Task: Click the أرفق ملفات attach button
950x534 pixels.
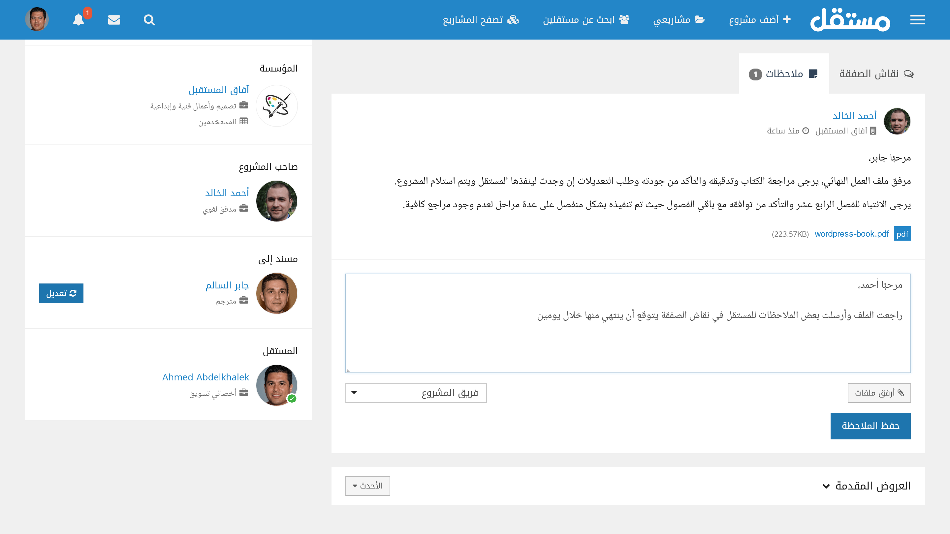Action: tap(879, 393)
